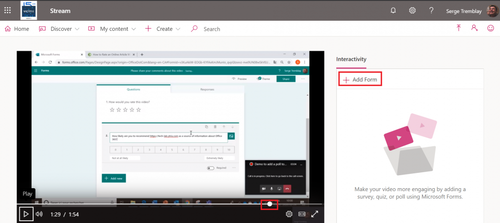500x223 pixels.
Task: Enter fullscreen in video player
Action: [x=315, y=214]
